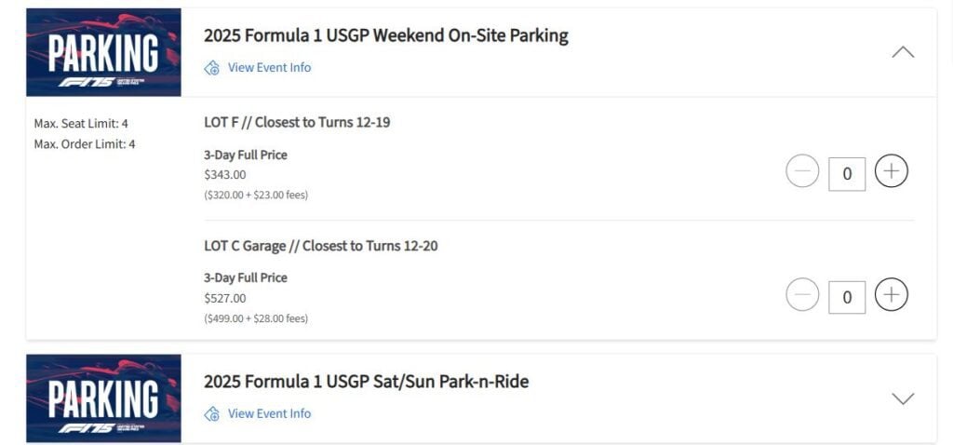Click the $343.00 LOT F price
Screen dimensions: 953x445
pos(225,175)
